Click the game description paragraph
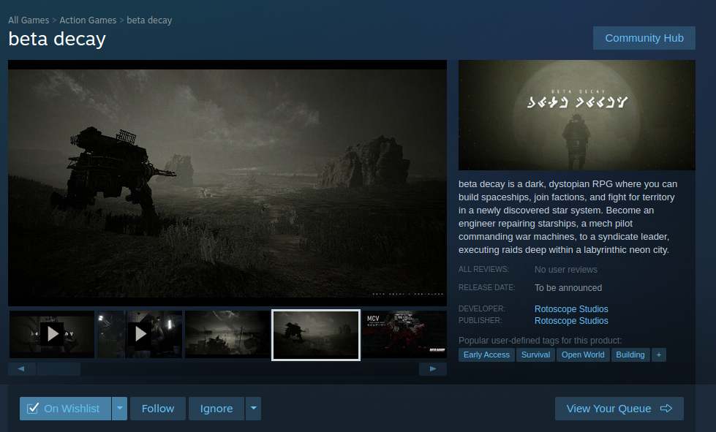 (x=568, y=216)
